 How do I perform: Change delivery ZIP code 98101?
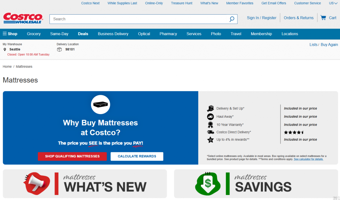(70, 49)
